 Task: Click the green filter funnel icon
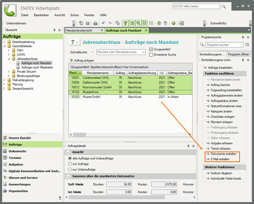[73, 42]
